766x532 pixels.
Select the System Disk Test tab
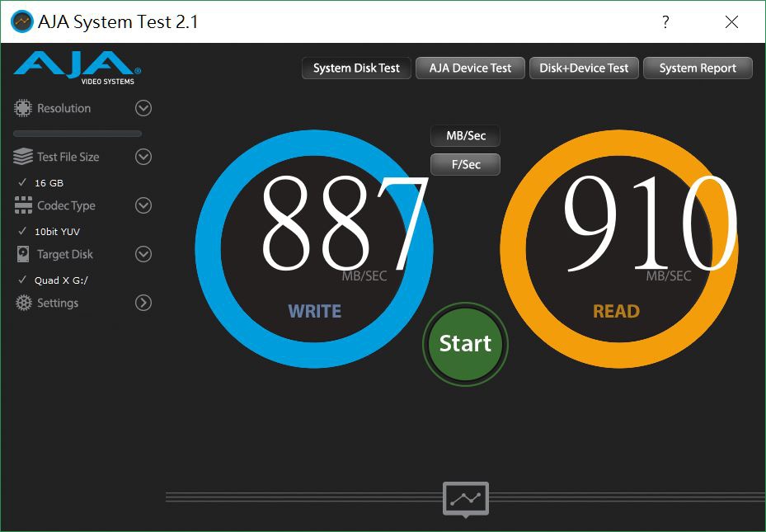click(x=356, y=68)
